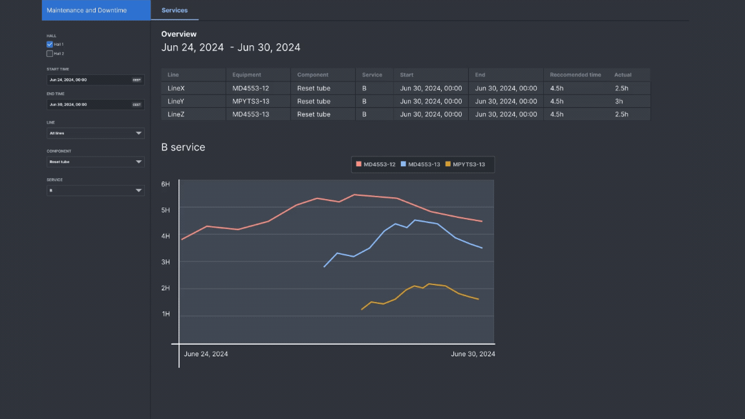Click the Start Time date field
This screenshot has width=745, height=419.
click(89, 80)
